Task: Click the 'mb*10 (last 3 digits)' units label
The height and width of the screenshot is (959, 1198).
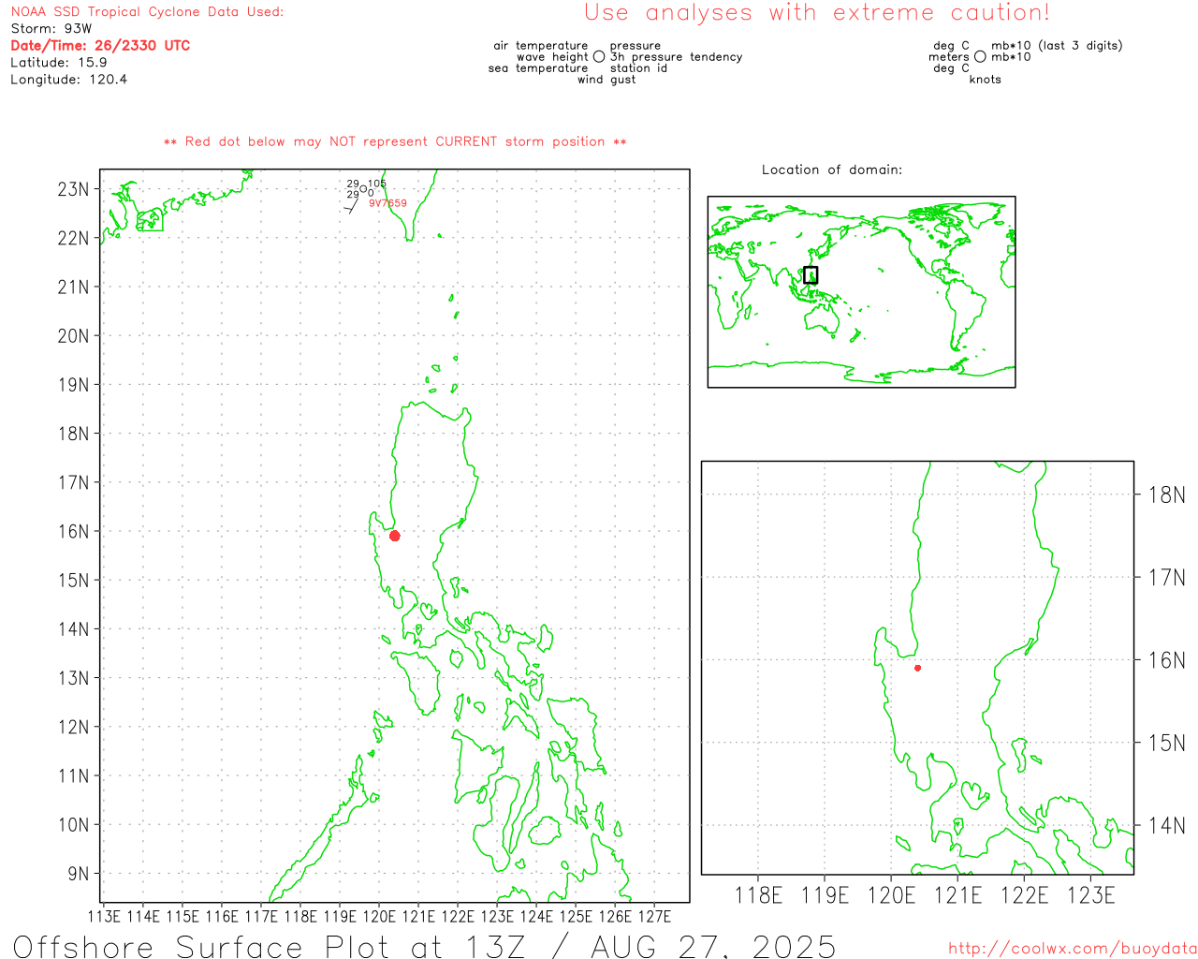Action: pos(1057,46)
